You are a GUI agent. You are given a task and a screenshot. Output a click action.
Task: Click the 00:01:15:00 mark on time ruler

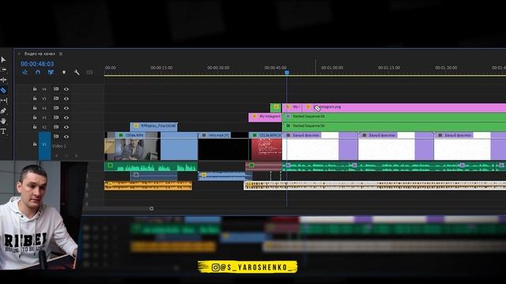(389, 68)
